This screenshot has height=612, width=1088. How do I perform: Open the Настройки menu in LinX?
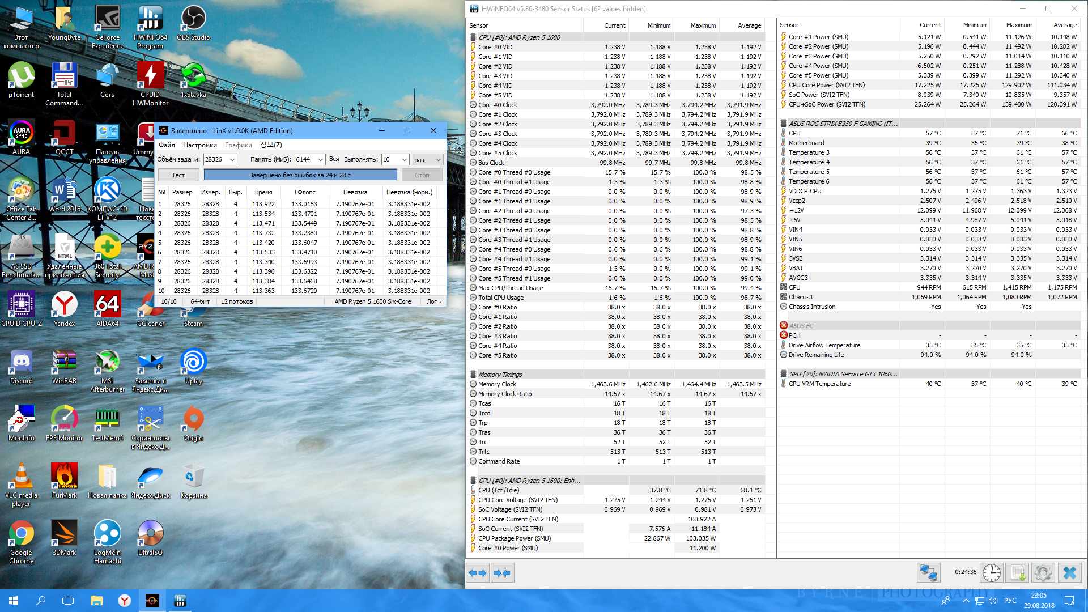point(199,145)
